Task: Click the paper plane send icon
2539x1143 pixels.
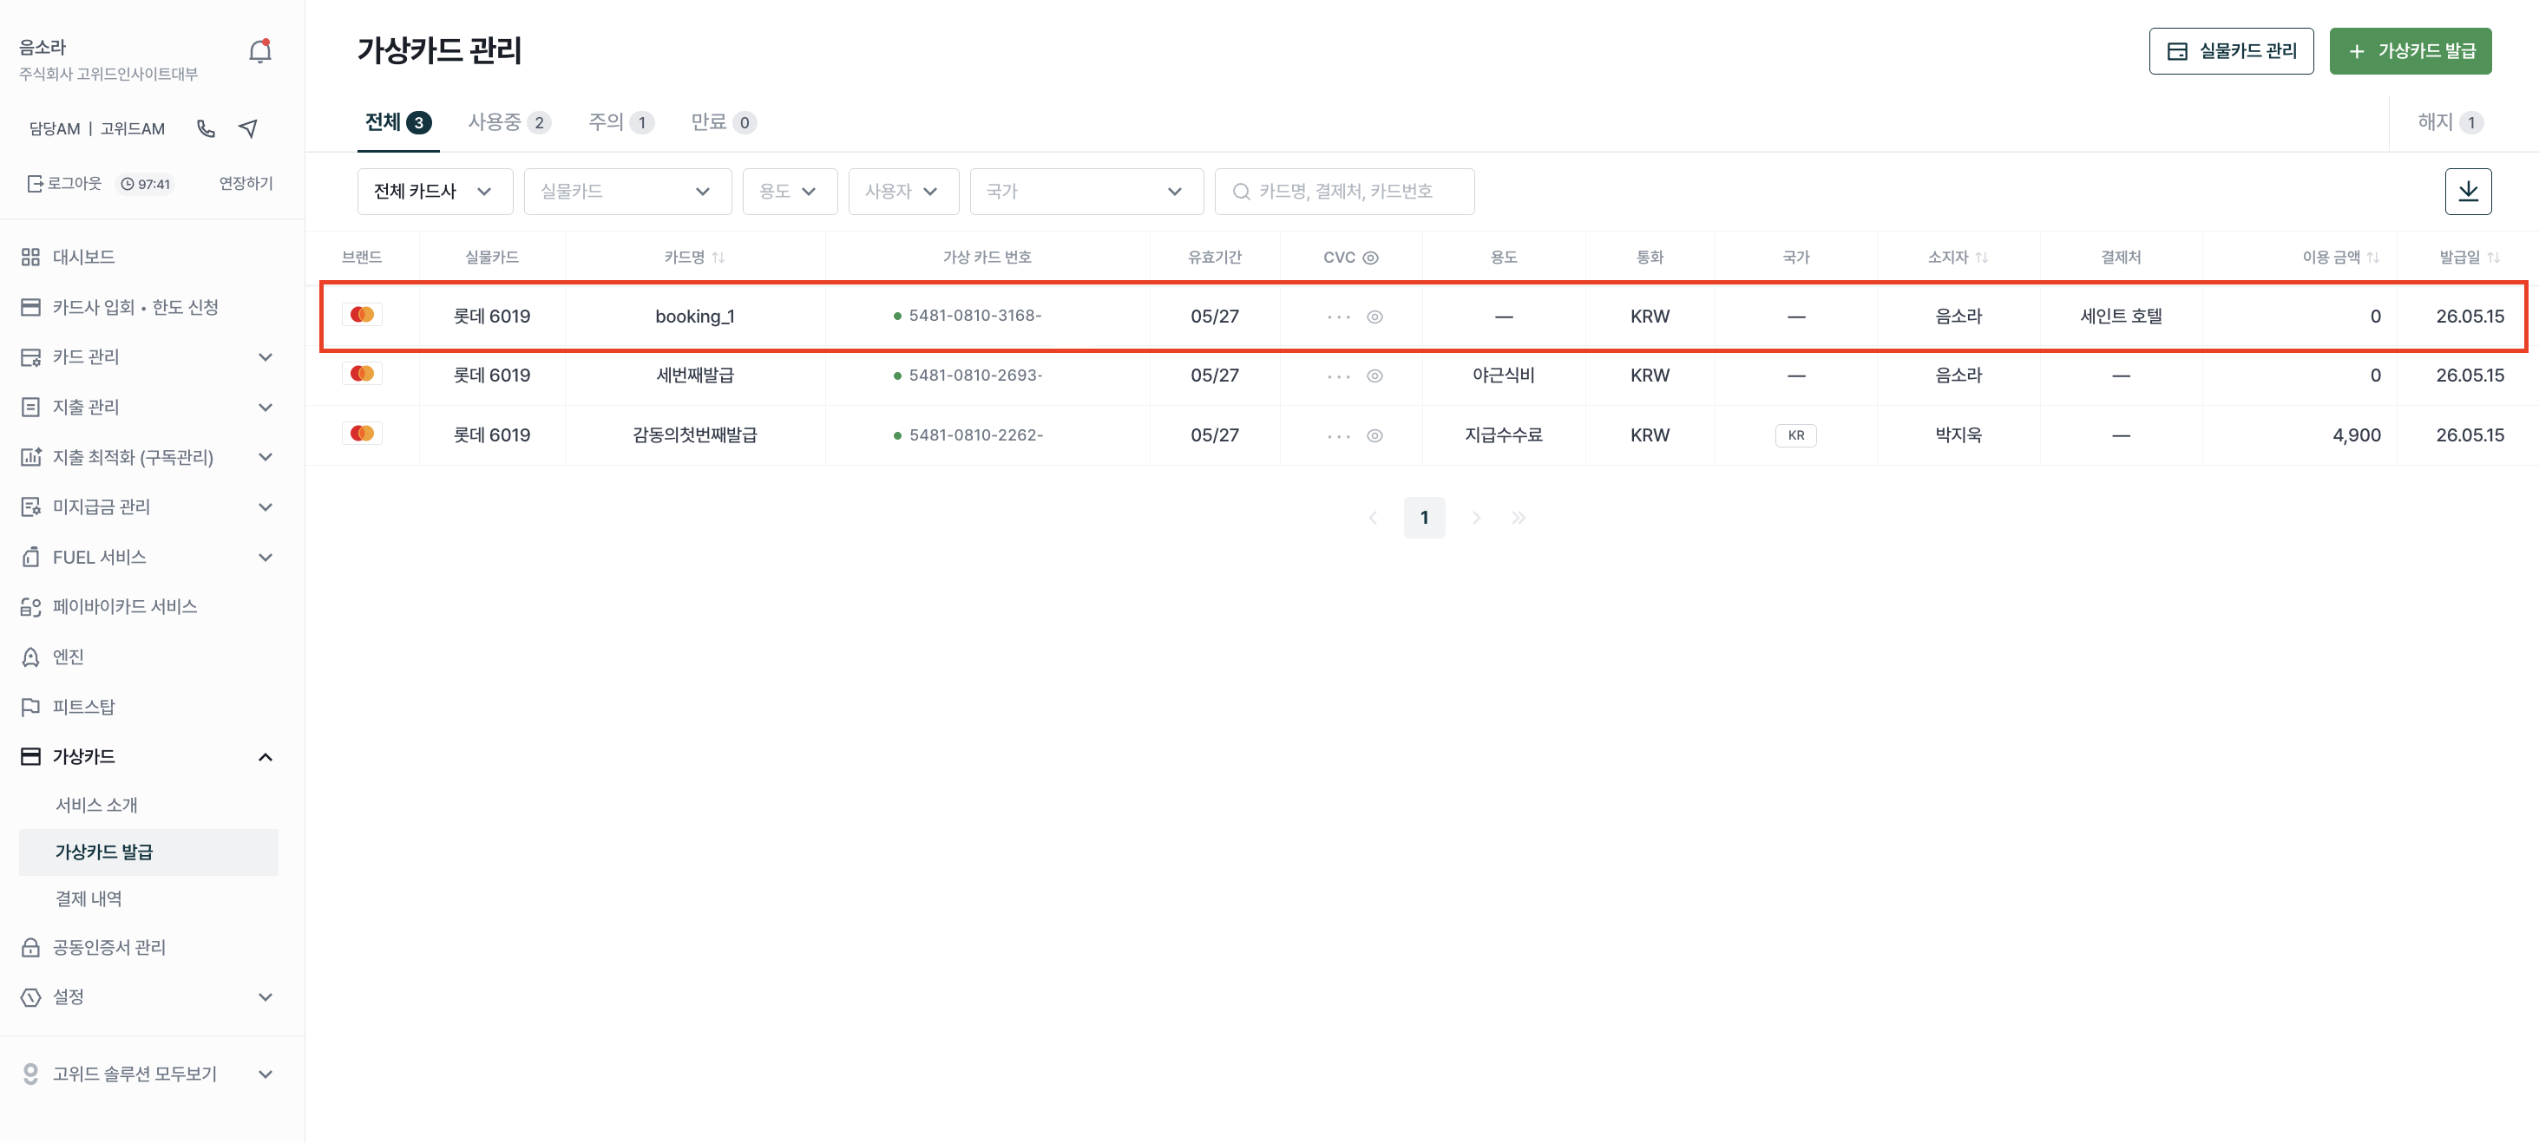Action: (248, 129)
